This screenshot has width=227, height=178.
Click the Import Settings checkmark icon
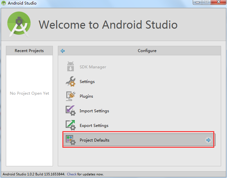coord(71,111)
